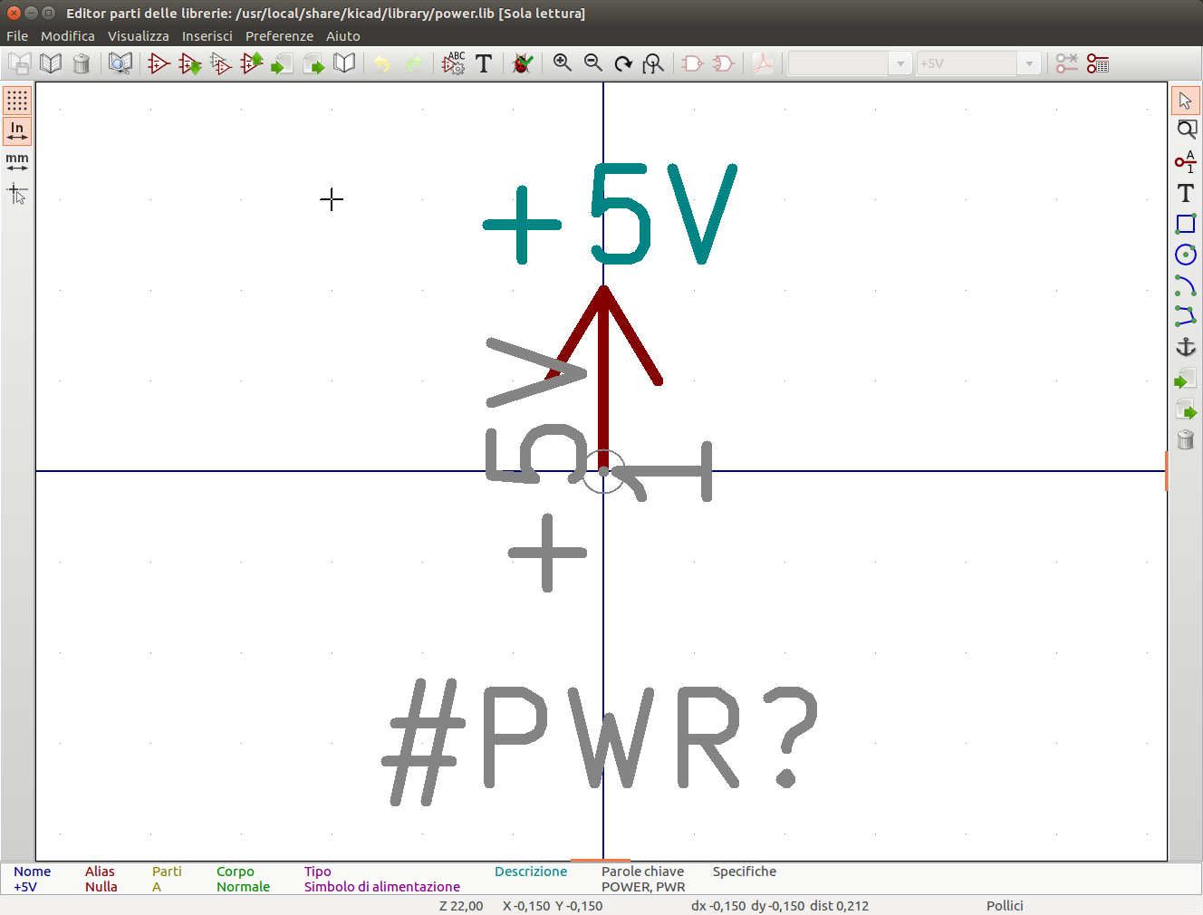Pick the Add circle tool
The height and width of the screenshot is (915, 1203).
click(1185, 255)
